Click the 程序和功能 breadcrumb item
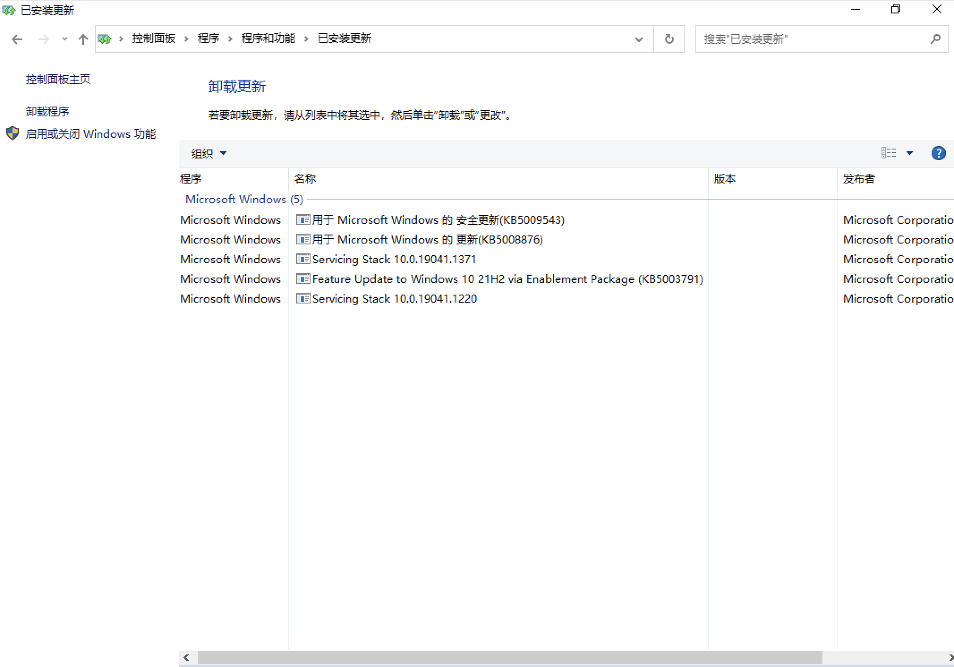The image size is (954, 667). tap(268, 38)
